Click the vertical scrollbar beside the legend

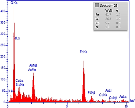[128, 20]
